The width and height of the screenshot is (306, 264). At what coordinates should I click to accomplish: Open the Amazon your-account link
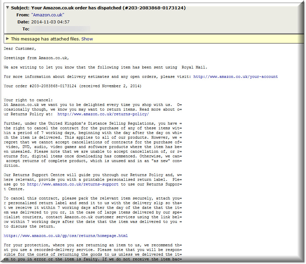click(x=235, y=76)
